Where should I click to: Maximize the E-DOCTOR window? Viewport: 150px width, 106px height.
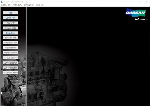point(140,2)
